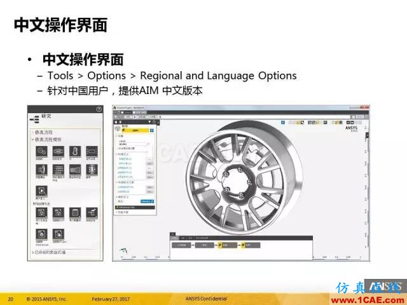Image resolution: width=407 pixels, height=305 pixels.
Task: Select the ring-shaped flow template icon
Action: [58, 151]
